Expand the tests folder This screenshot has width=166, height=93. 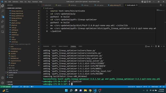pyautogui.click(x=12, y=47)
